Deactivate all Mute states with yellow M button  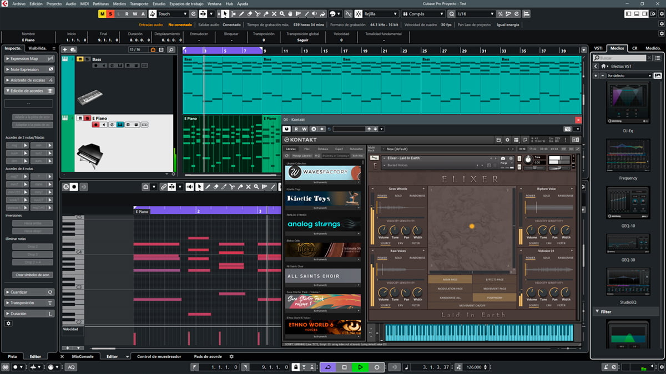103,13
